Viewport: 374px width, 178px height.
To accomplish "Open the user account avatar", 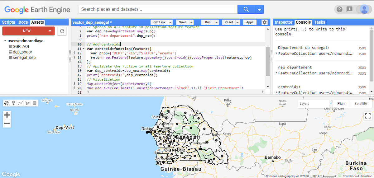I will [x=364, y=9].
